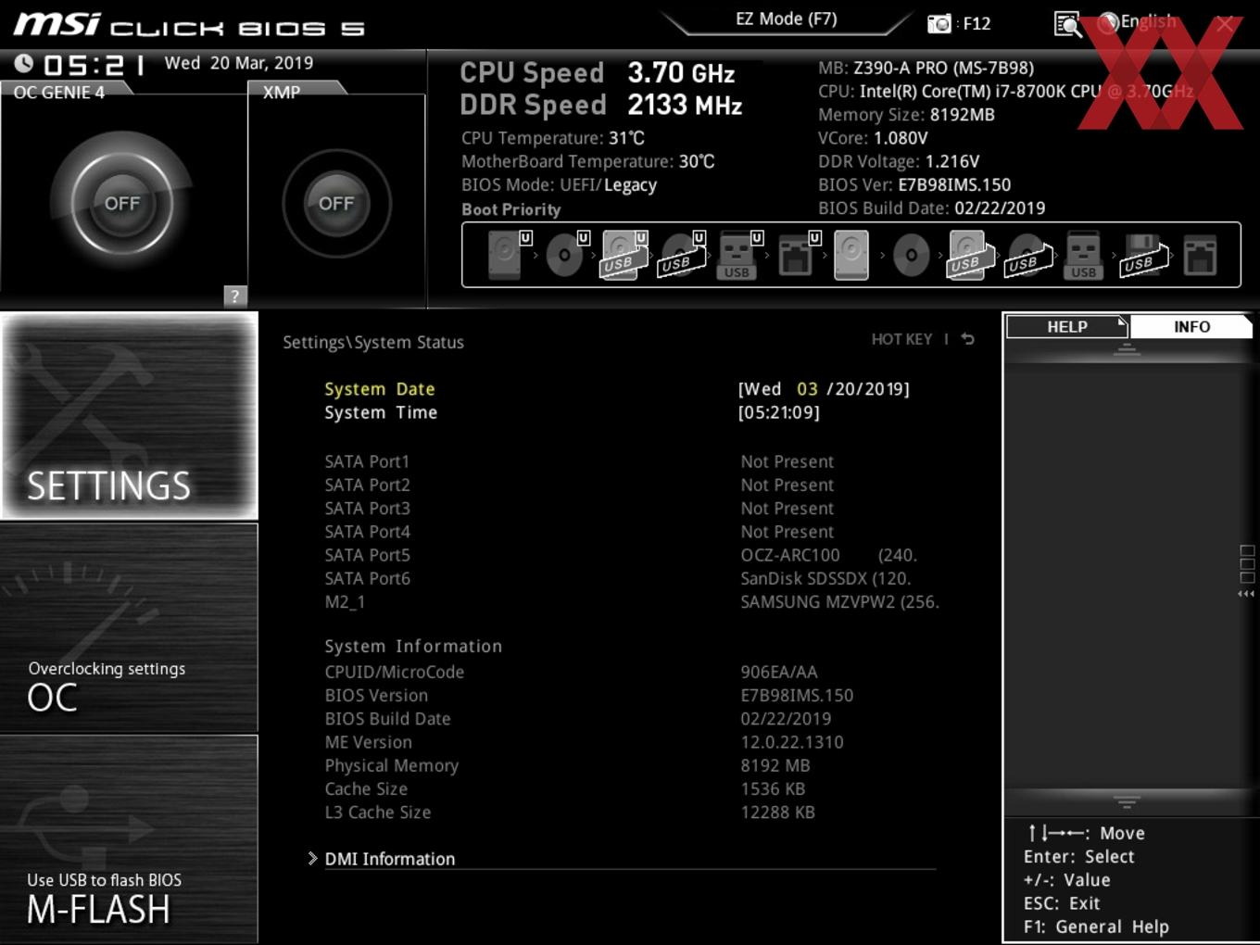Click the OC GENIE 4 tab label
This screenshot has height=945, width=1260.
click(x=59, y=92)
